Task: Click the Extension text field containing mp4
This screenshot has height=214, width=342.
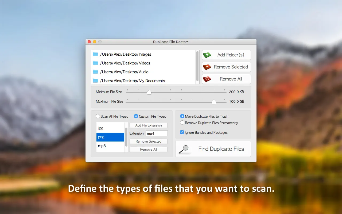Action: click(x=157, y=133)
